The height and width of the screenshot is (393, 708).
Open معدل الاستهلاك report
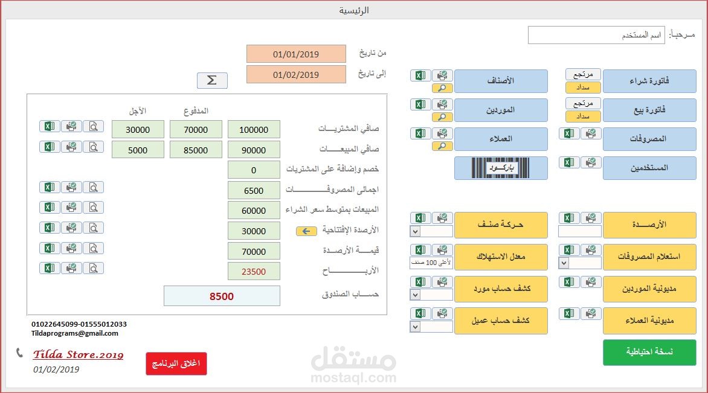501,257
